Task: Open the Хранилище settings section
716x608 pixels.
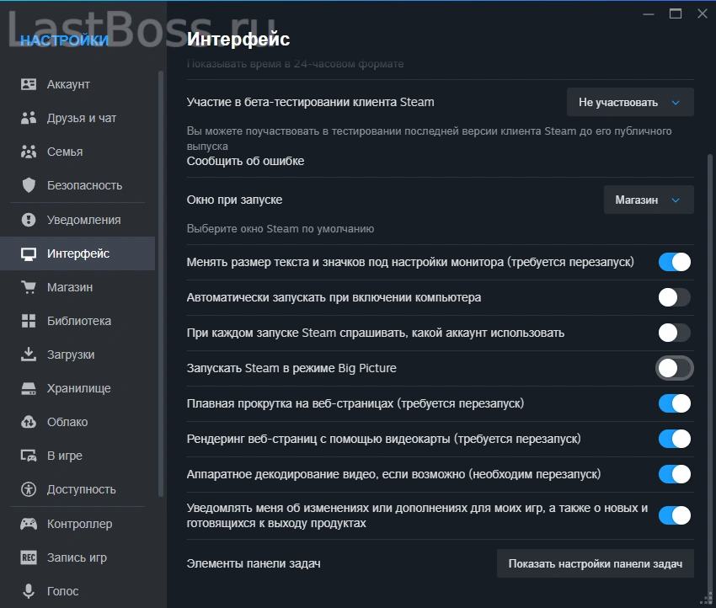Action: coord(78,388)
